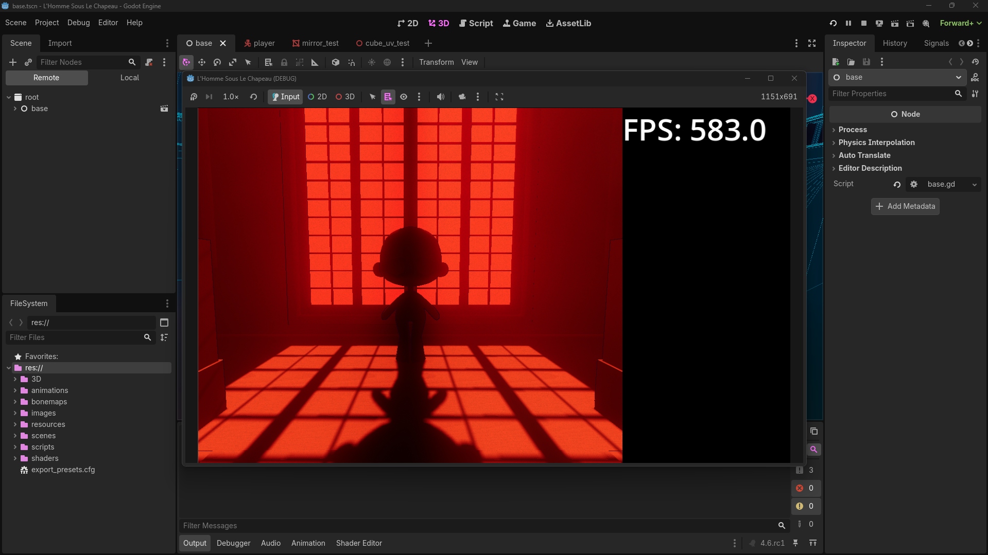The width and height of the screenshot is (988, 555).
Task: Click the Rotate mode tool icon
Action: 217,62
